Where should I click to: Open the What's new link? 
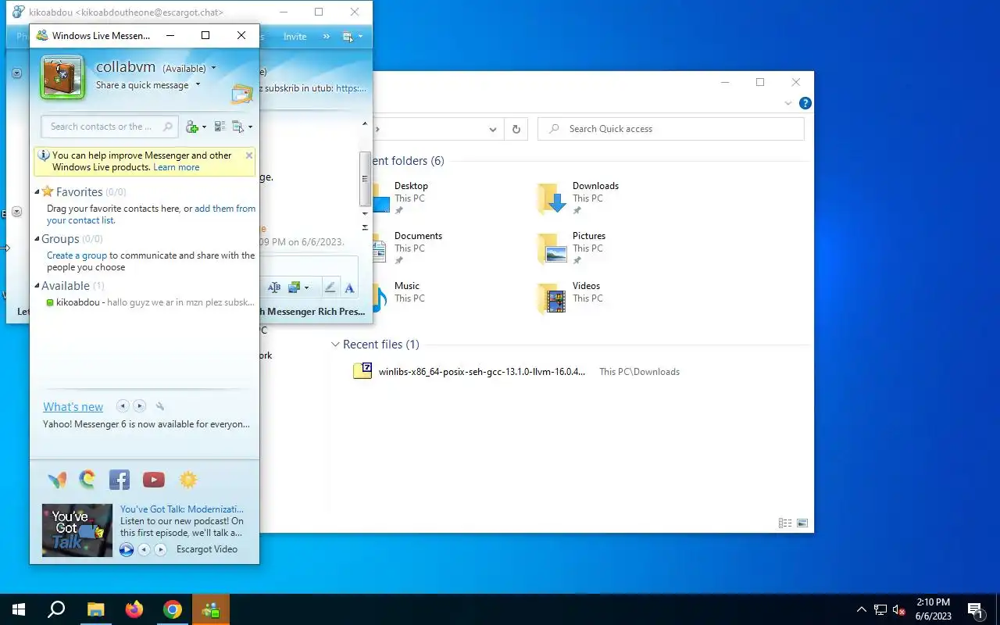click(x=73, y=406)
